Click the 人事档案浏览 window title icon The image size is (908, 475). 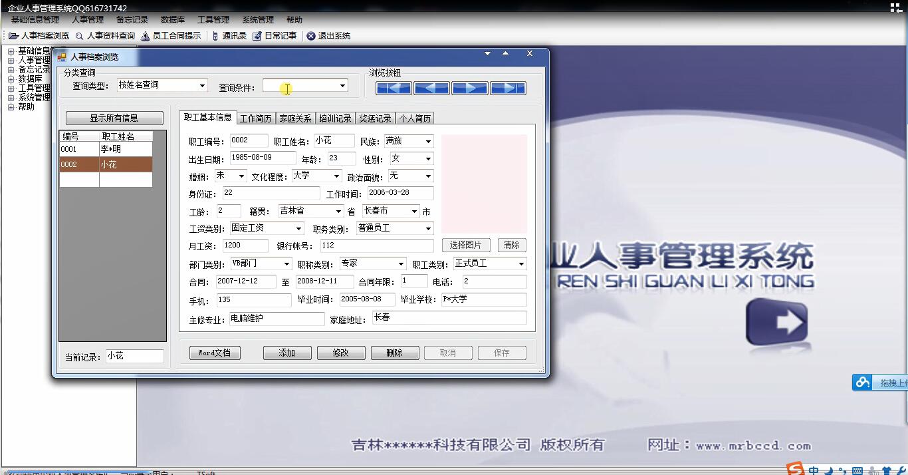62,57
